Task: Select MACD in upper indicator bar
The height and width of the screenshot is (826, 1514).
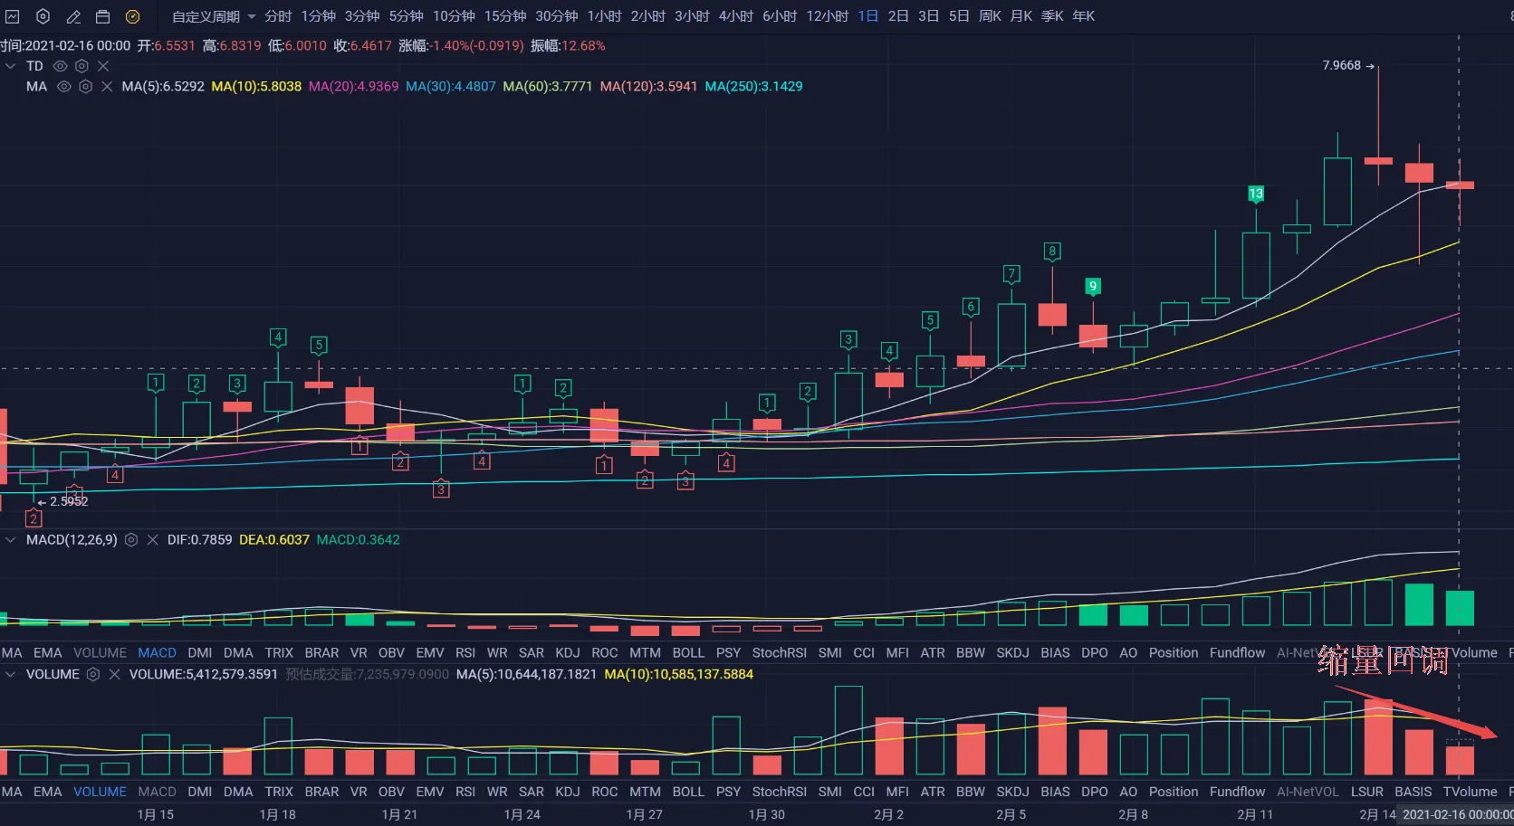Action: click(157, 653)
